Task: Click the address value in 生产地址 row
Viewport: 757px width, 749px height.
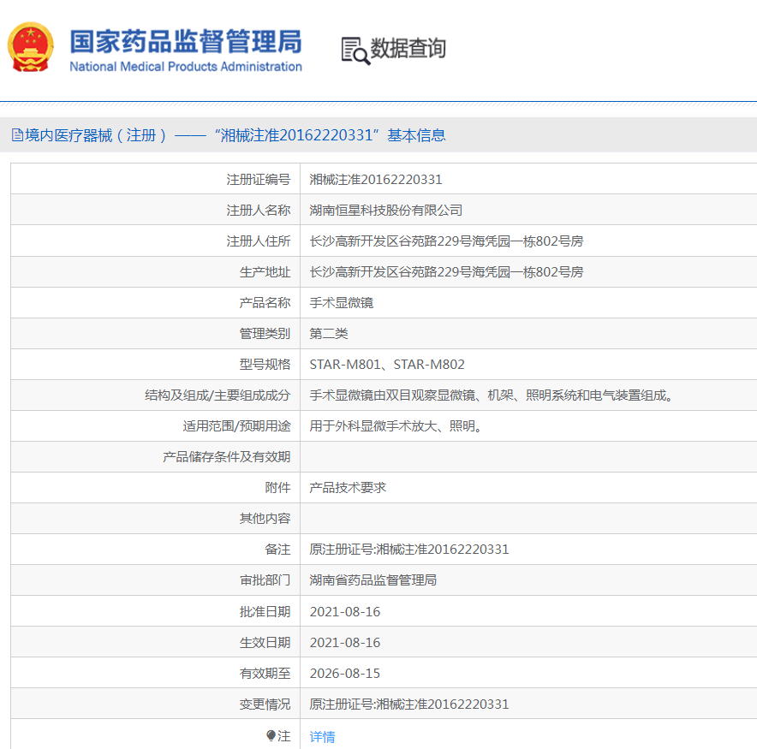Action: coord(446,272)
